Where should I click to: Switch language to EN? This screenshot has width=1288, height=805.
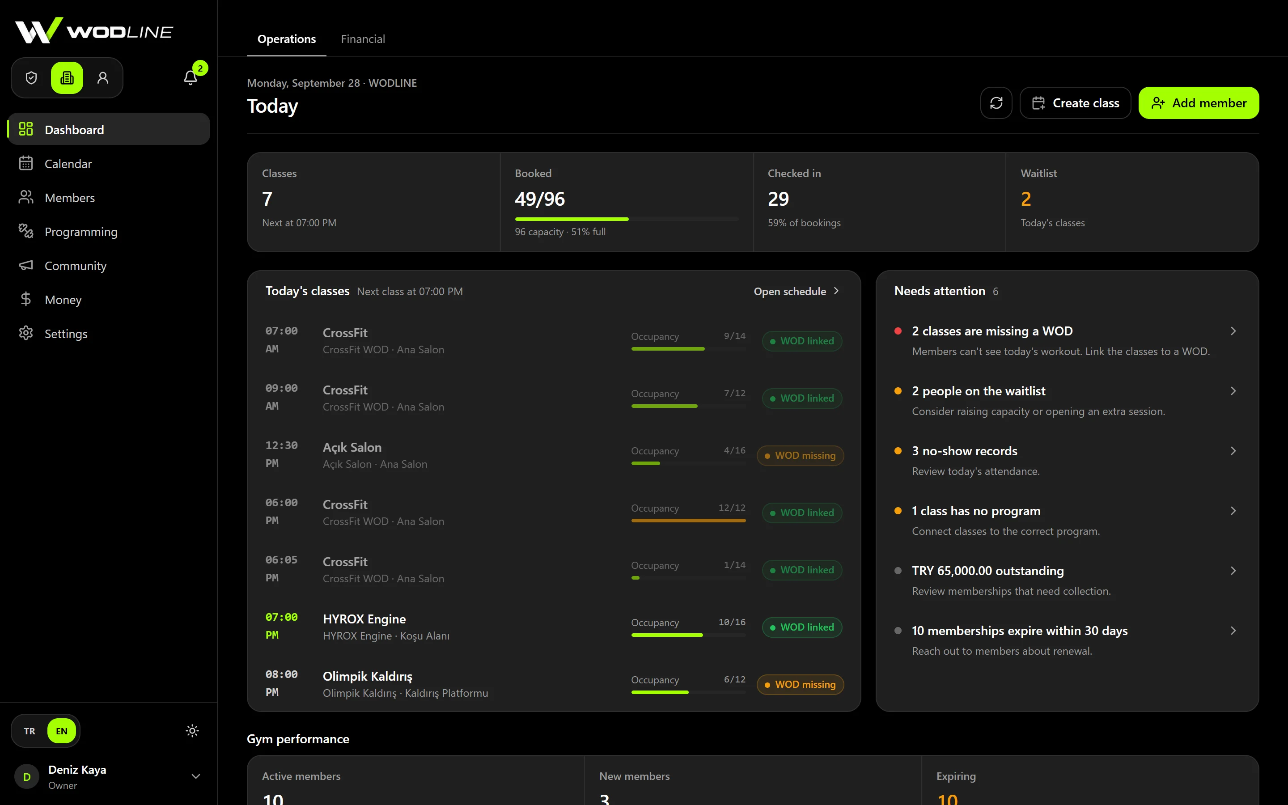pos(62,730)
